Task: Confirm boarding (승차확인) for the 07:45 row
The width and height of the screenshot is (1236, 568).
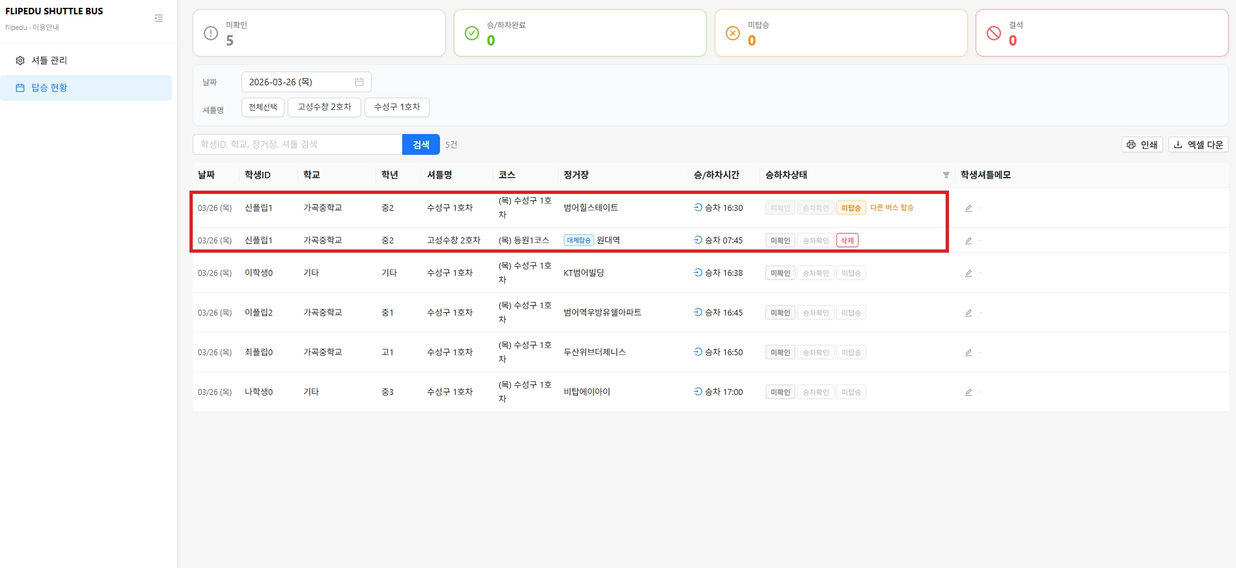Action: tap(816, 241)
